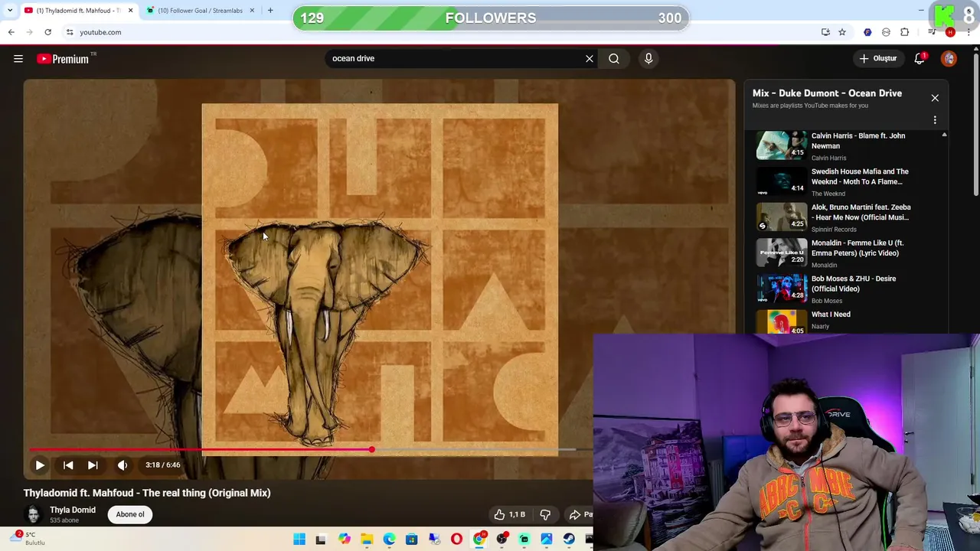Open Microsoft Edge from the taskbar
The height and width of the screenshot is (551, 980).
(389, 540)
